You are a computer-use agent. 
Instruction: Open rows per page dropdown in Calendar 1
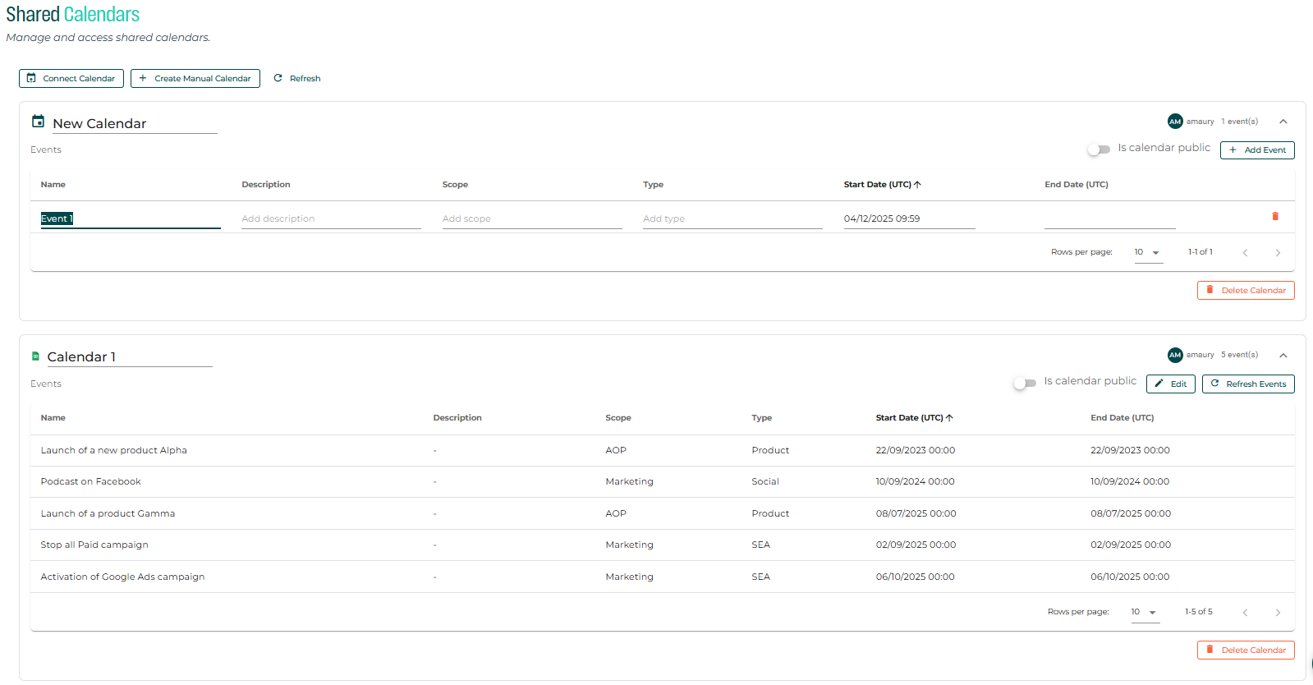click(x=1144, y=613)
